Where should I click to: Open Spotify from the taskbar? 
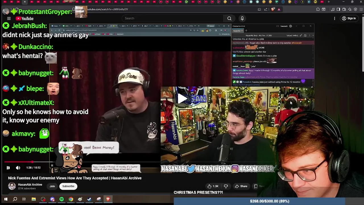(x=61, y=199)
